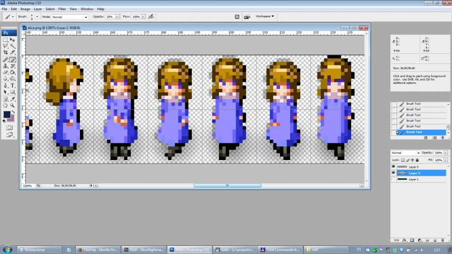Select the Healing Brush tool
Screen dimensions: 452x254
pos(6,60)
